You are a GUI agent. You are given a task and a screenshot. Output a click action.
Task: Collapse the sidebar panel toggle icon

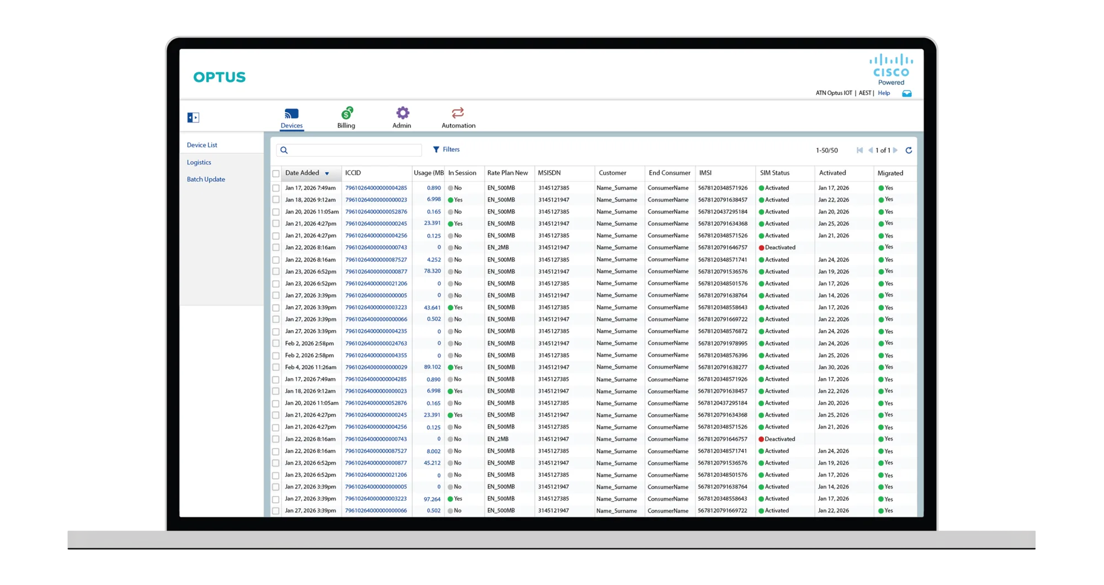tap(193, 117)
